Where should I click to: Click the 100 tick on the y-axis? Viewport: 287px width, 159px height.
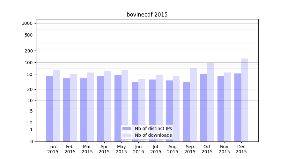pos(29,63)
